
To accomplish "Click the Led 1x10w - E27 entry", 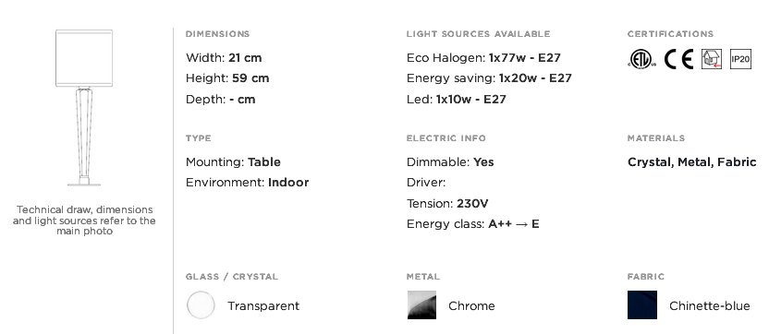I will [456, 100].
